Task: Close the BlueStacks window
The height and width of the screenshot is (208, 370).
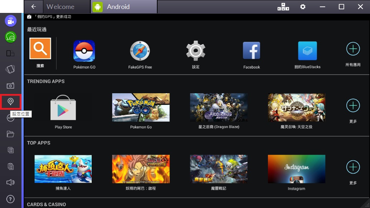Action: click(x=360, y=7)
